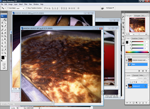Viewport: 150px width, 109px height.
Task: Click the foreground color swatch in toolbox
Action: click(x=3, y=58)
